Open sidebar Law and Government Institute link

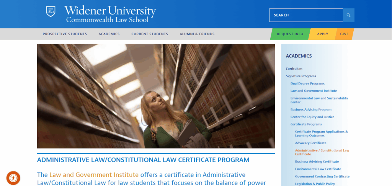click(314, 91)
